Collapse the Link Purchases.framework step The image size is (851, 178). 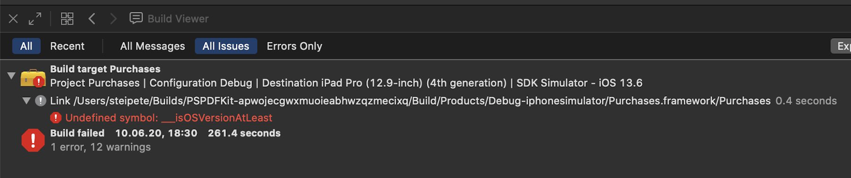coord(27,101)
